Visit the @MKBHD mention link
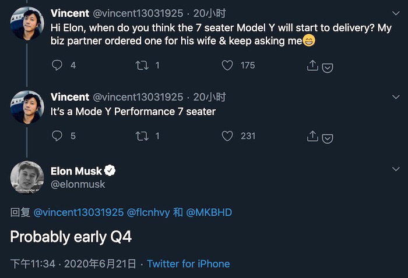Screen dimensions: 408x278 (209, 212)
